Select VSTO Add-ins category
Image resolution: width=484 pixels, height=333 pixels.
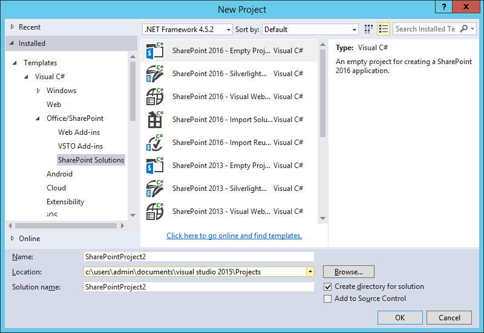[80, 146]
